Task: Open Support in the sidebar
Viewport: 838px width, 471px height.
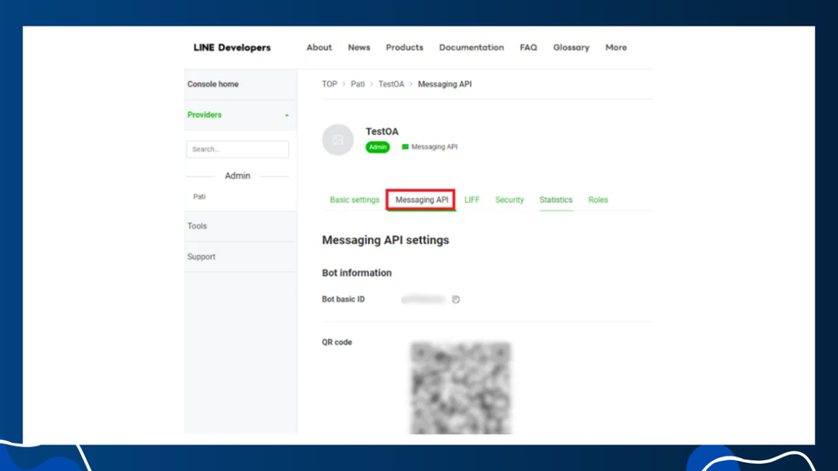Action: pos(201,257)
